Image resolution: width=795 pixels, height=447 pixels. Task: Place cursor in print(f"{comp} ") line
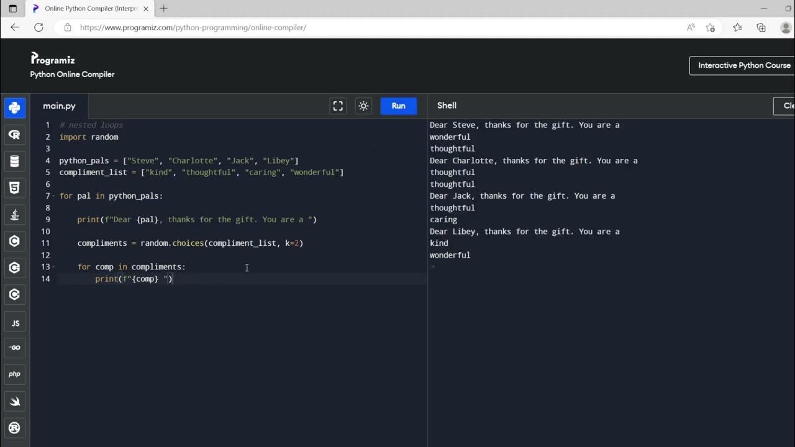134,279
